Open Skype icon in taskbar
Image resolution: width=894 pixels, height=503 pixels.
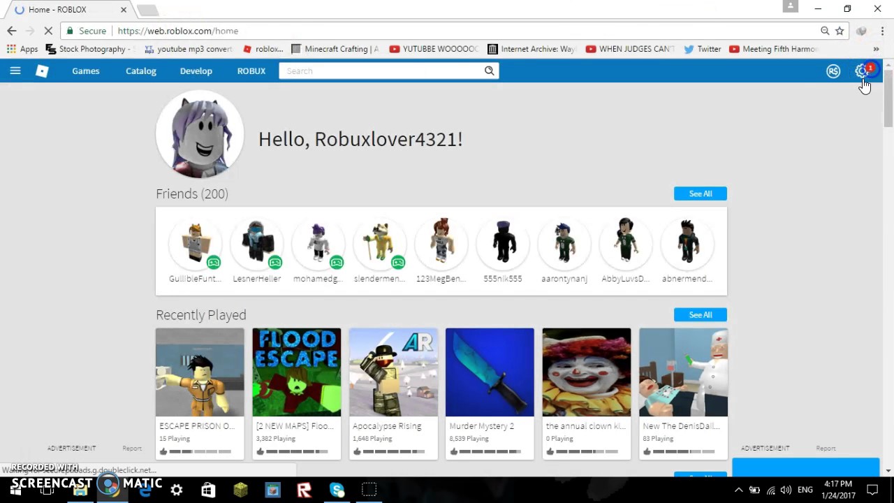point(337,490)
